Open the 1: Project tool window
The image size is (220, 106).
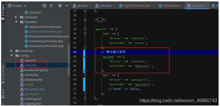[x=3, y=12]
